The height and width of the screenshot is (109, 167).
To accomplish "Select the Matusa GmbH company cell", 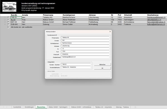I will coord(53,22).
